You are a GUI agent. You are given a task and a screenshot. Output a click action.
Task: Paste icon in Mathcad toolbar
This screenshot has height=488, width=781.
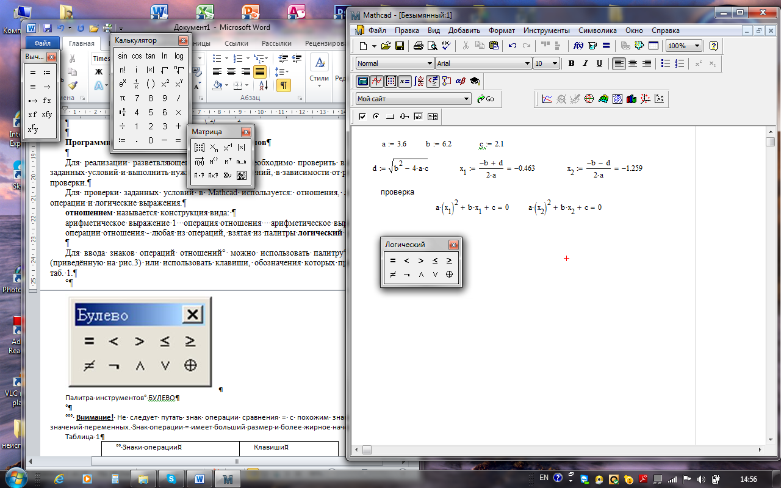tap(494, 46)
